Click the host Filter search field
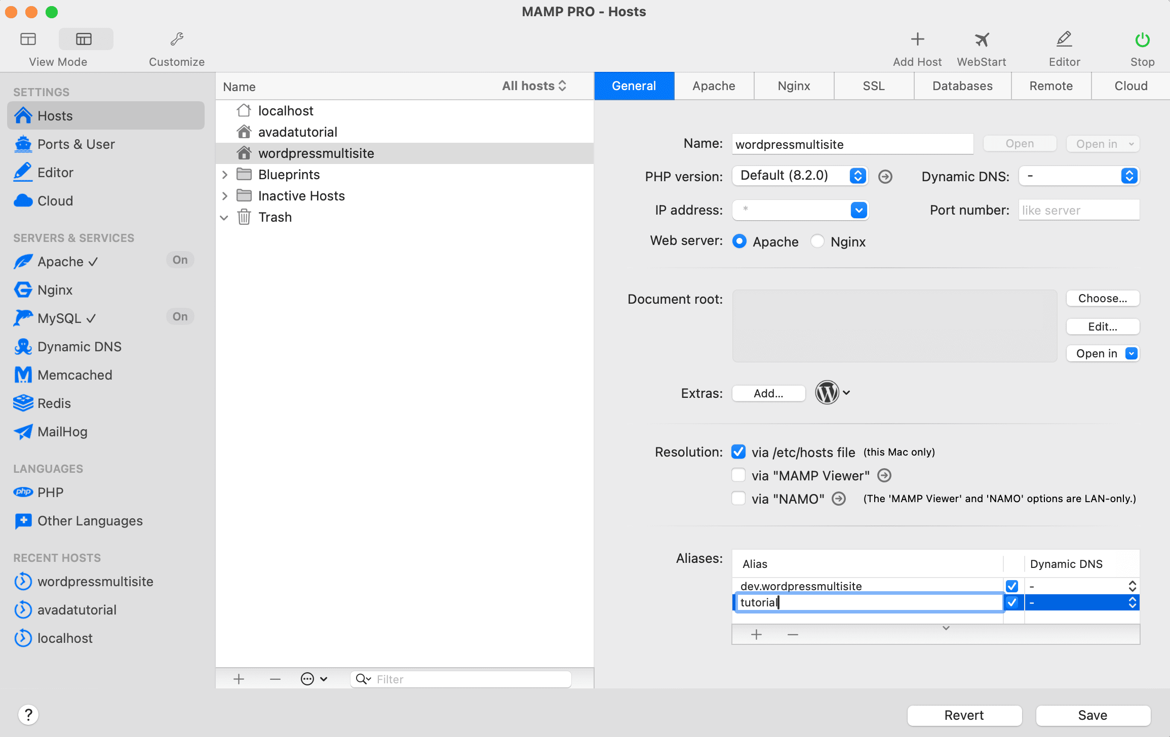The image size is (1170, 737). pos(461,679)
